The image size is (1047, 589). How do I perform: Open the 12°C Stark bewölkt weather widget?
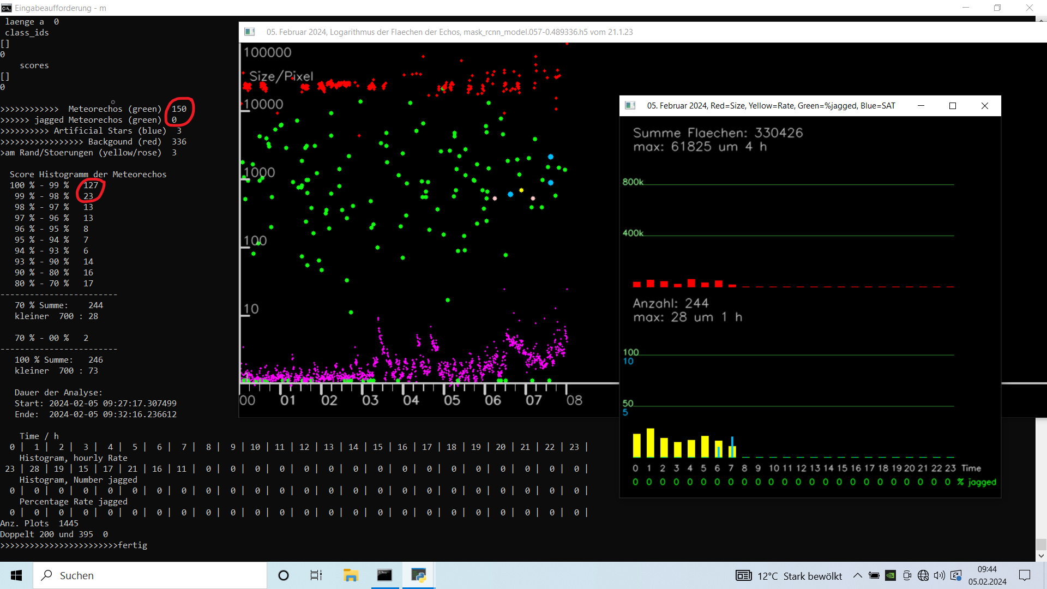pos(789,576)
